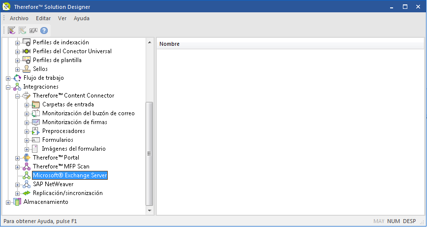Click the NUM status bar indicator
This screenshot has height=227, width=427.
(394, 221)
